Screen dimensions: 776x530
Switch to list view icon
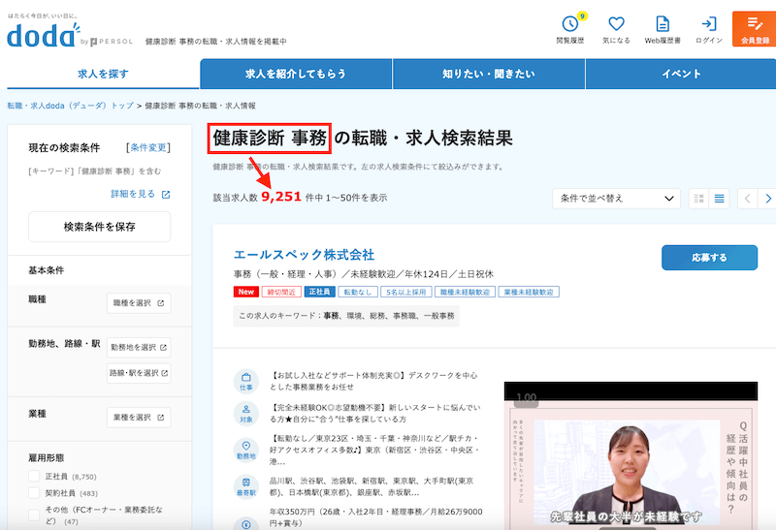coord(719,199)
